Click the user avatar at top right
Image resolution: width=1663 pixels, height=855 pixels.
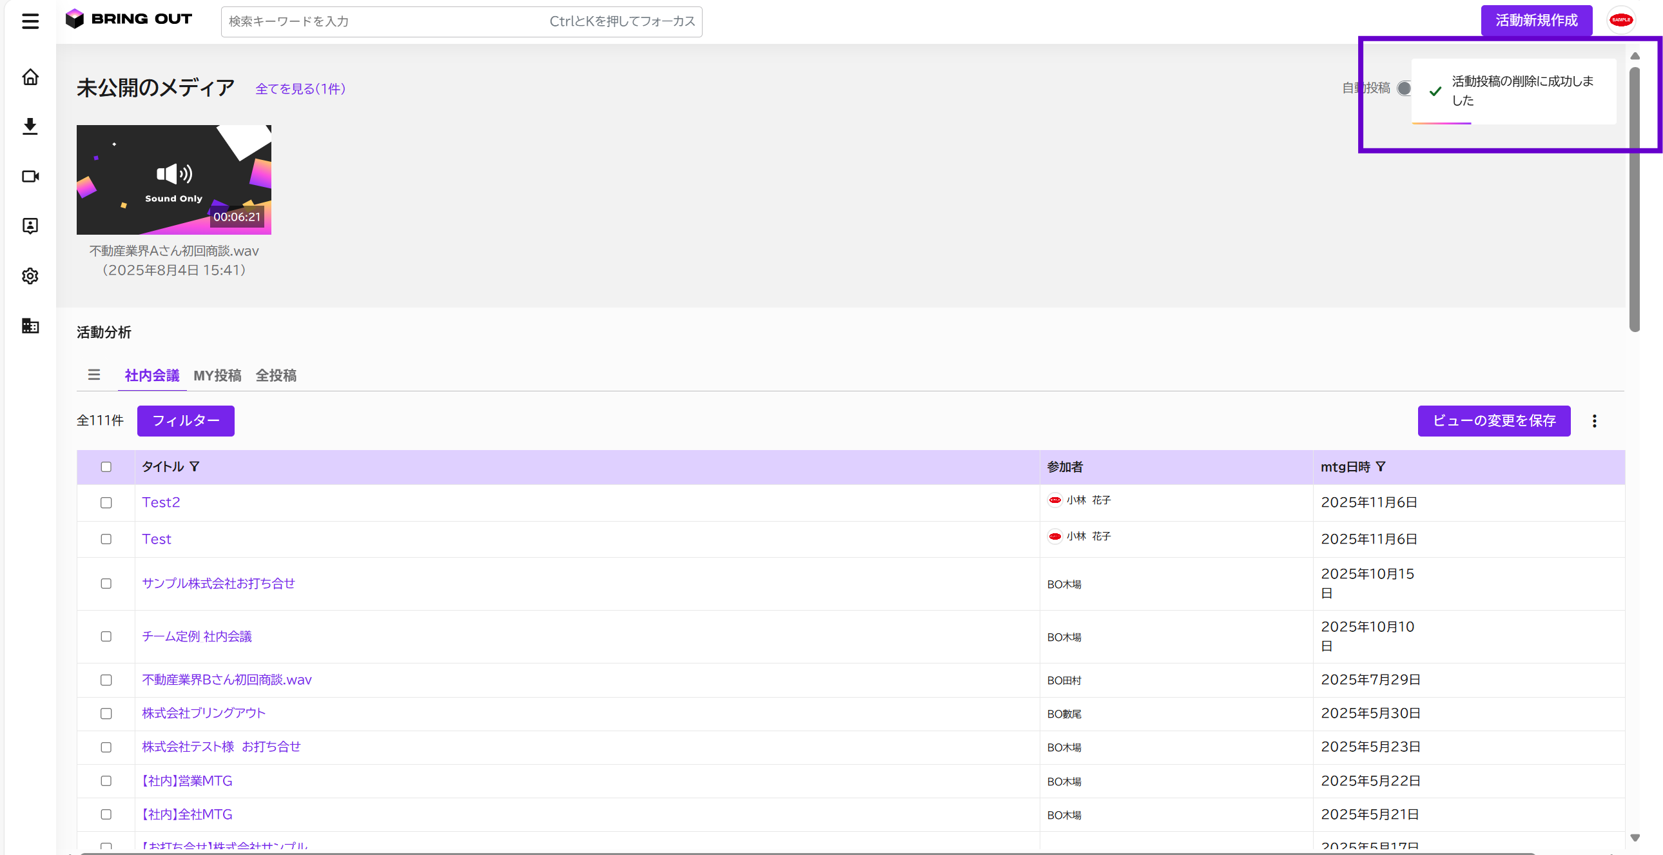(1621, 20)
